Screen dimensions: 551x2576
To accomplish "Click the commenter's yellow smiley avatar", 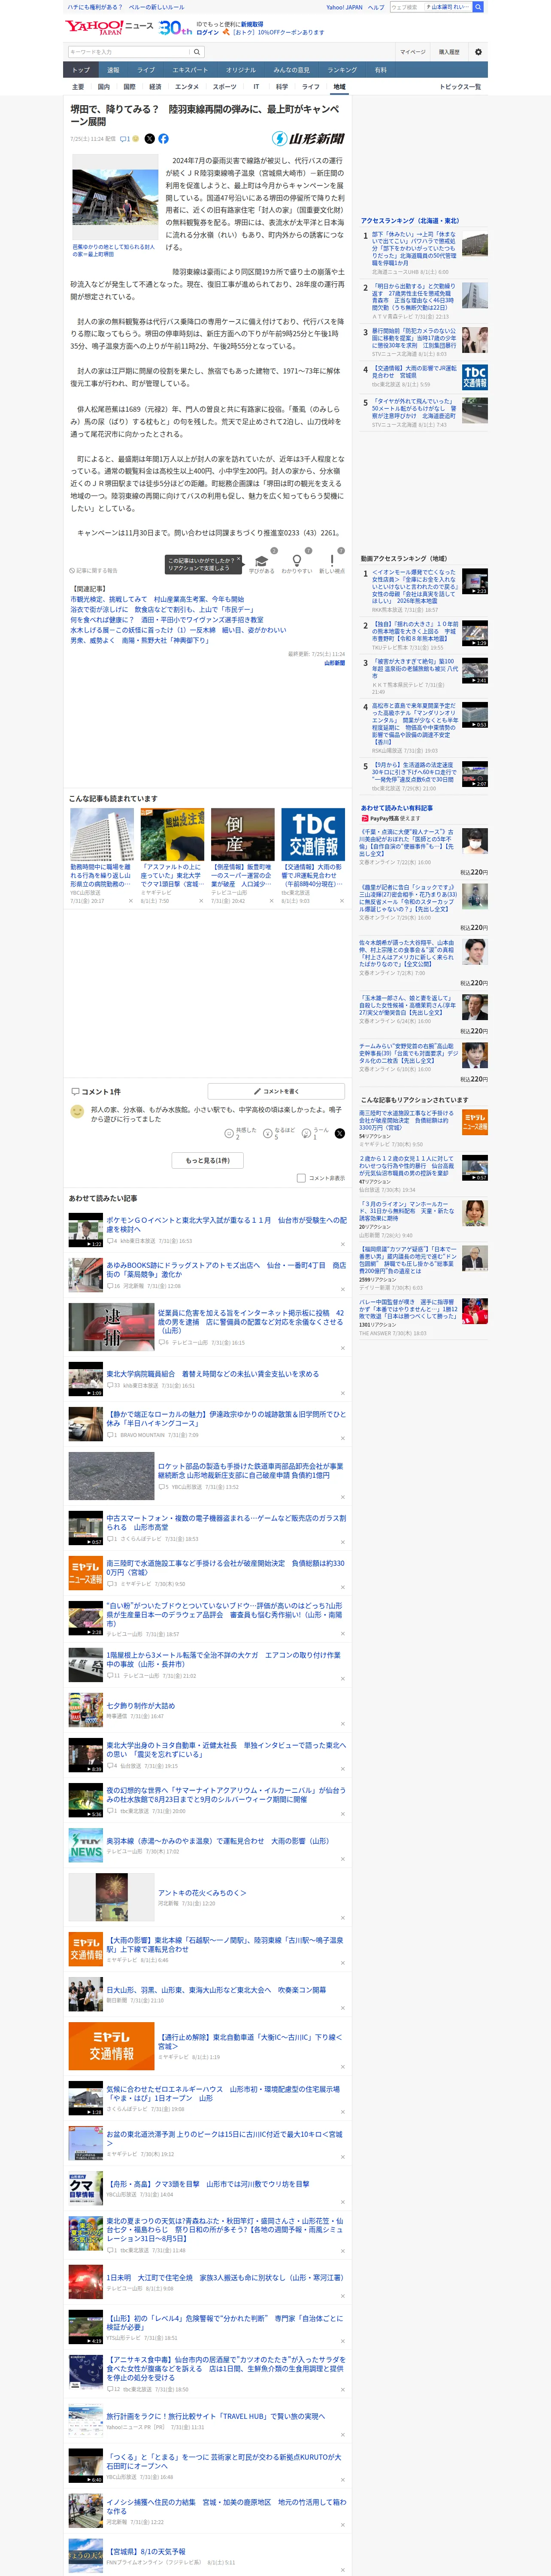I will point(77,1111).
